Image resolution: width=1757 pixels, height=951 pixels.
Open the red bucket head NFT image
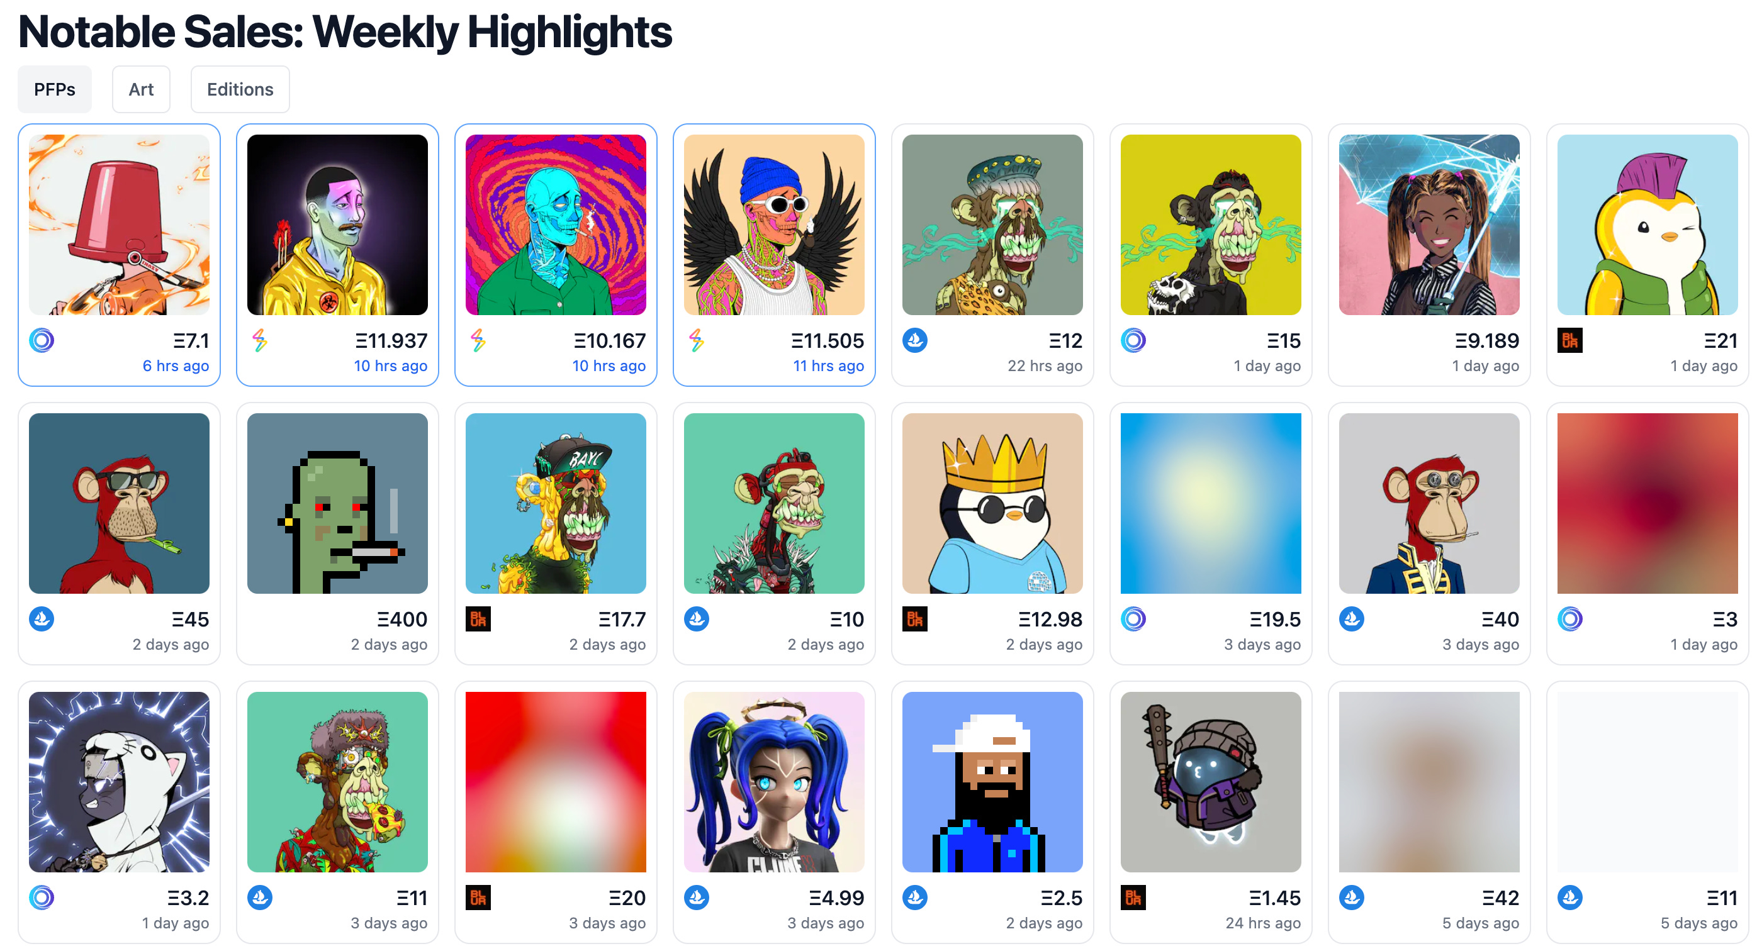[120, 225]
